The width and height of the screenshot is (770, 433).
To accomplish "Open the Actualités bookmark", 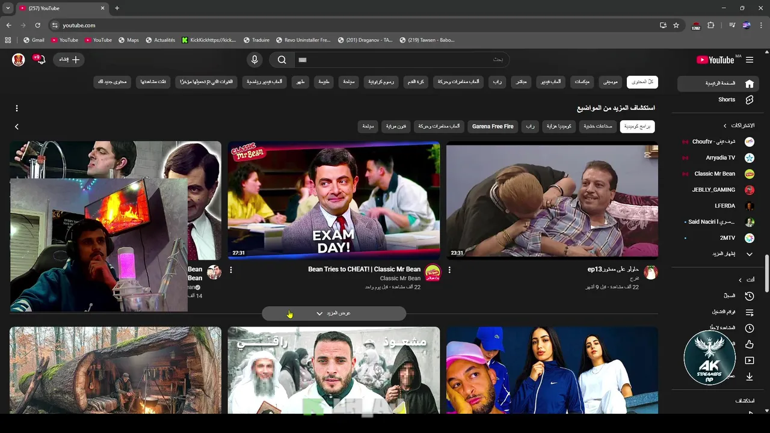I will tap(160, 40).
